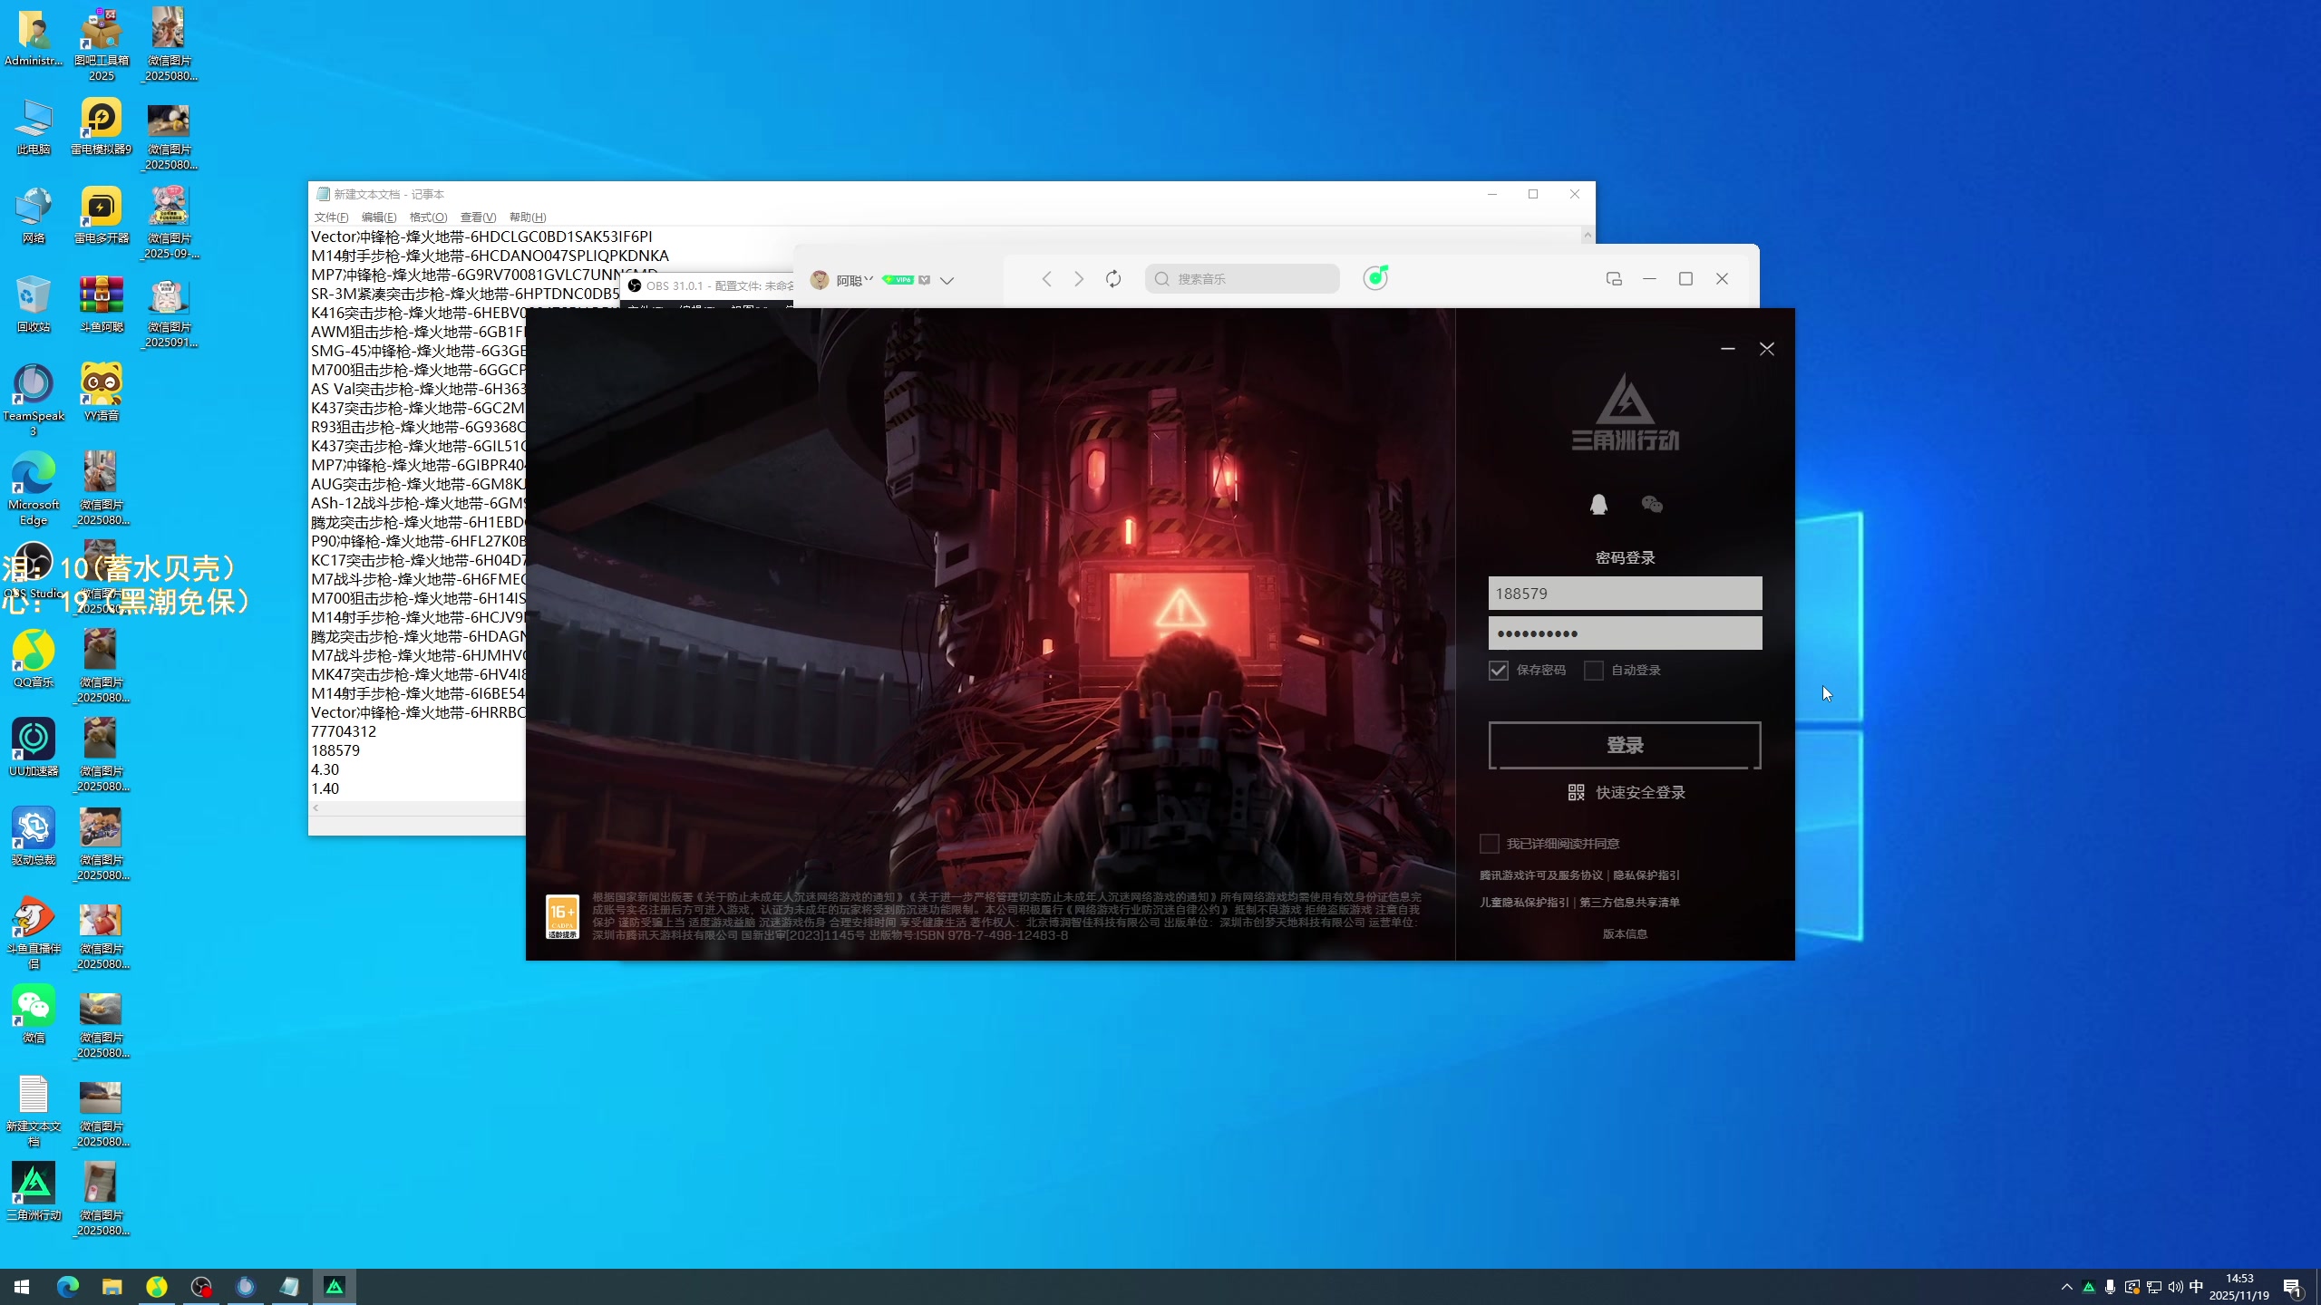Expand the dropdown chevron beside 阿聪 profile

(947, 281)
